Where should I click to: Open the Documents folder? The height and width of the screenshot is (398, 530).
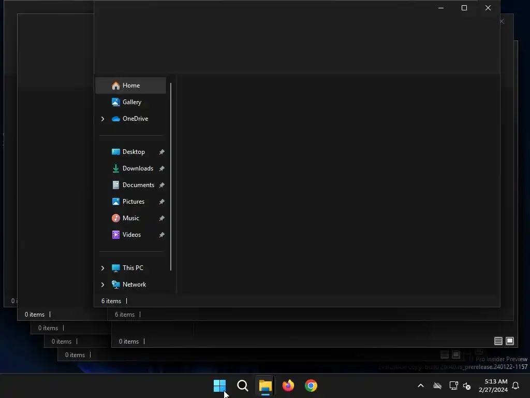click(130, 185)
